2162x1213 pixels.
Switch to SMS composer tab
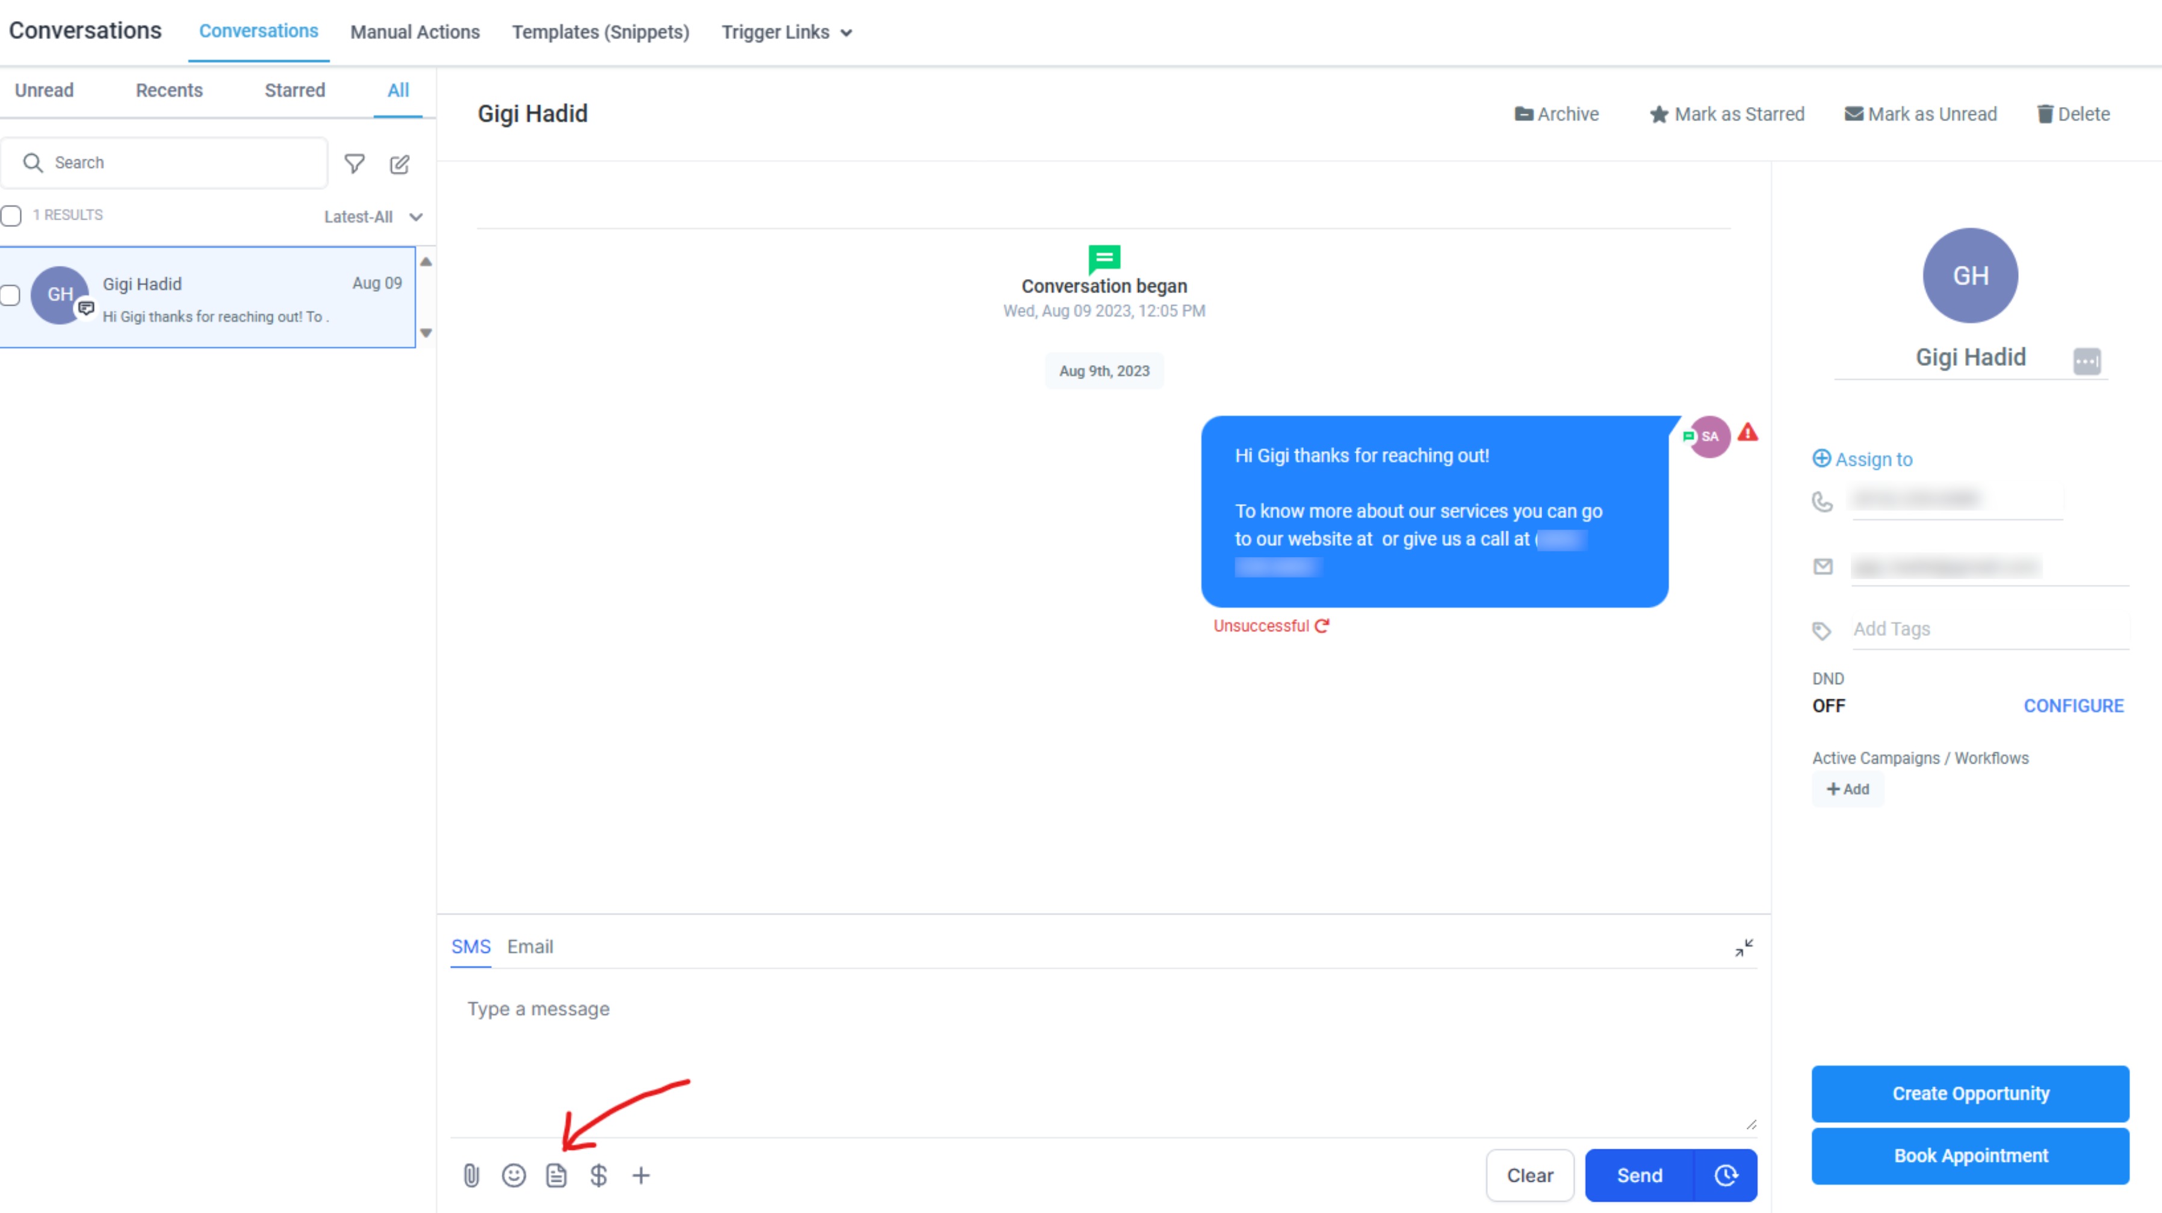(x=471, y=946)
